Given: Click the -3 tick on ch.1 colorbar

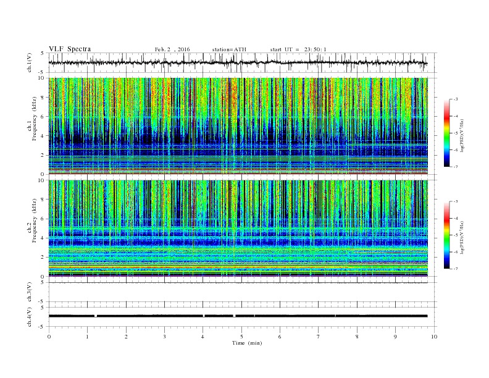Looking at the screenshot, I should pyautogui.click(x=456, y=99).
